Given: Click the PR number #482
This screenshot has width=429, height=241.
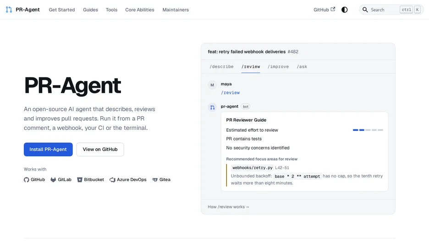Looking at the screenshot, I should coord(293,52).
